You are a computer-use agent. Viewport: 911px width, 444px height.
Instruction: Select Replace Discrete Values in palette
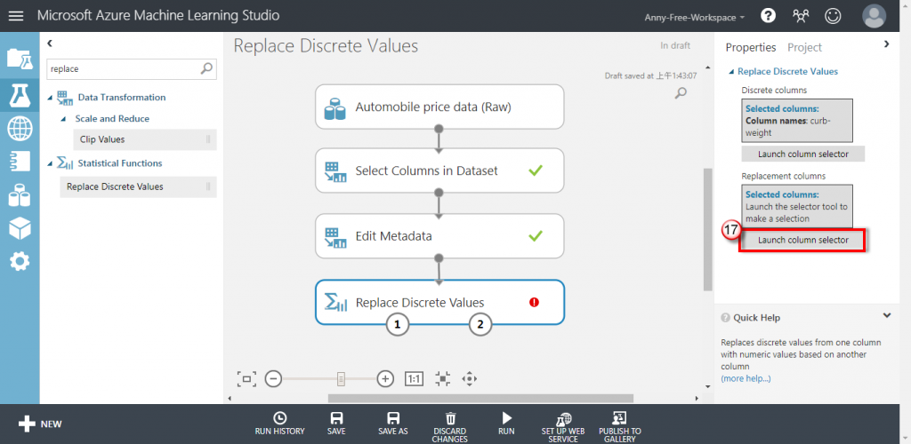click(138, 186)
